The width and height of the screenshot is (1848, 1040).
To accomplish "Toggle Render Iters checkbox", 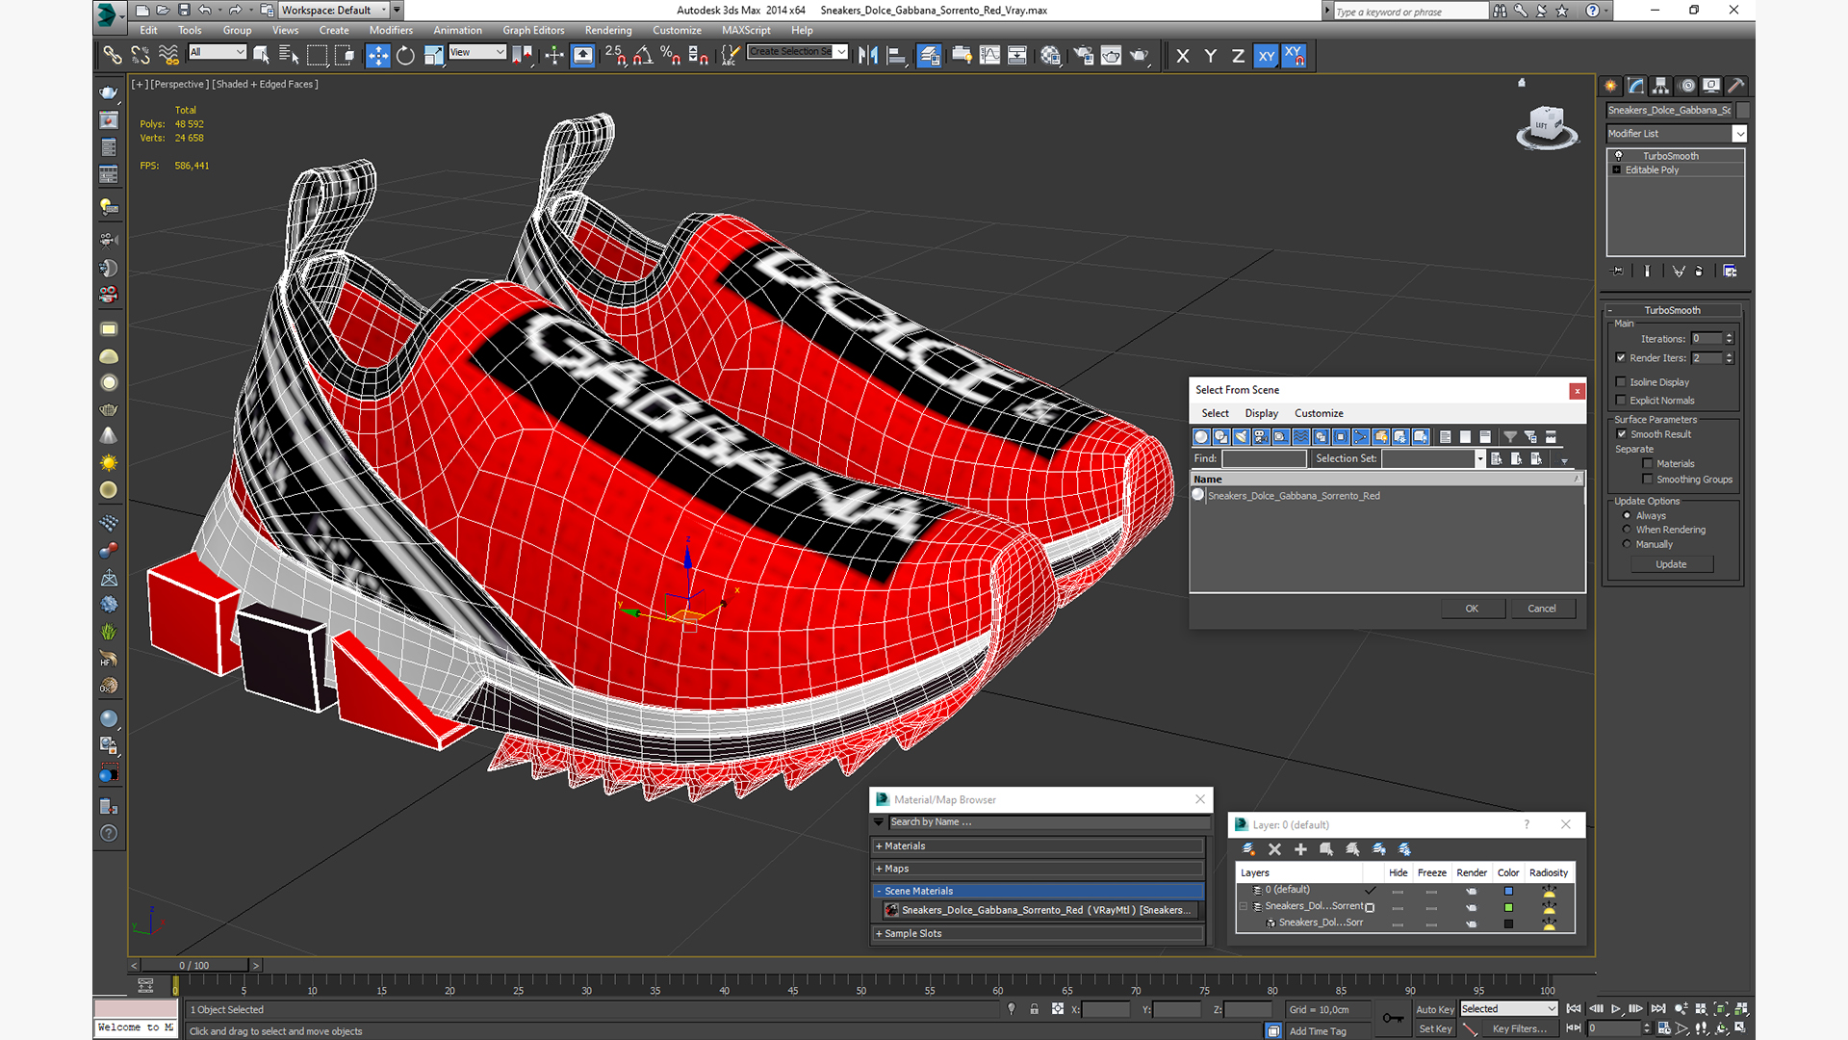I will pos(1621,358).
